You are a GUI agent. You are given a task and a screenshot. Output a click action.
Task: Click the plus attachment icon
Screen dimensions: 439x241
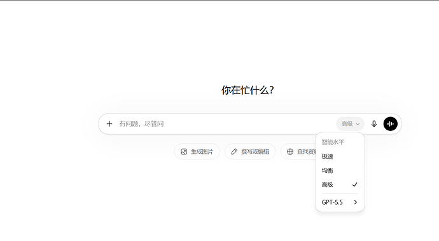point(109,124)
